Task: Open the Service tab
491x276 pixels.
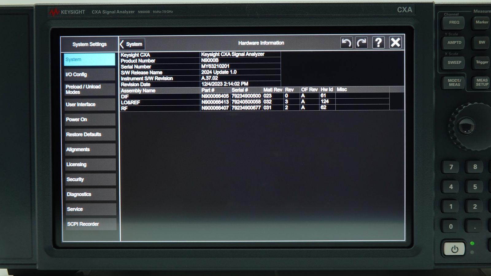Action: pos(91,209)
